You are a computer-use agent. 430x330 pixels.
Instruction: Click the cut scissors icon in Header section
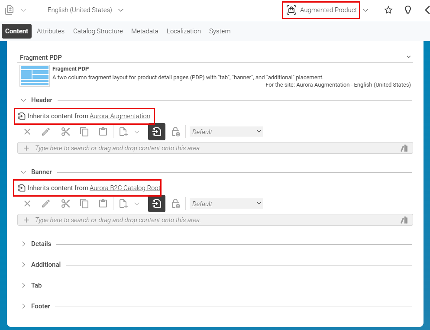click(65, 132)
